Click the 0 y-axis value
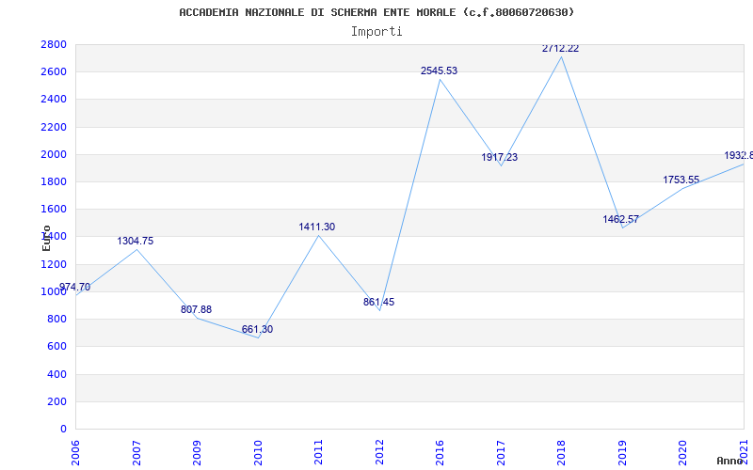Screen dimensions: 753x470 point(63,429)
